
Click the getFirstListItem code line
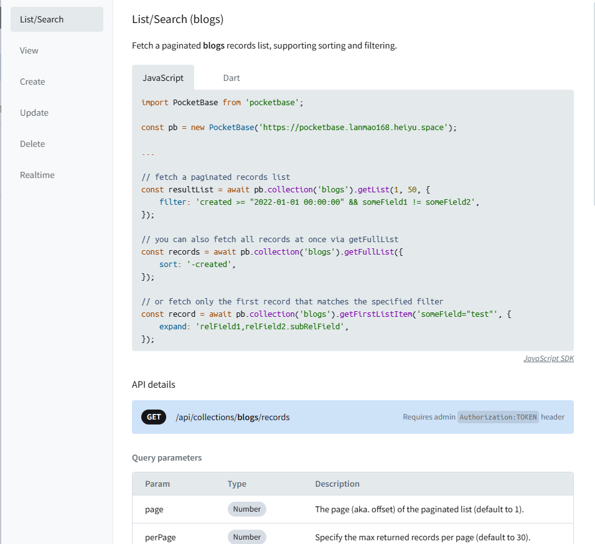[326, 314]
